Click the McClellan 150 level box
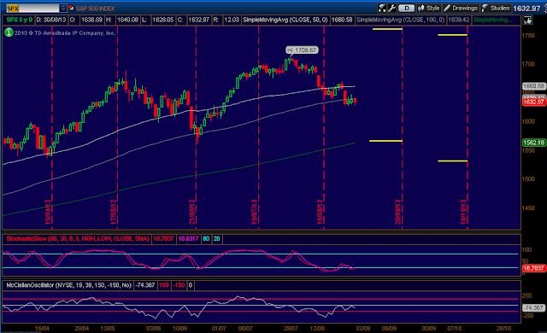The height and width of the screenshot is (333, 547). tap(163, 285)
